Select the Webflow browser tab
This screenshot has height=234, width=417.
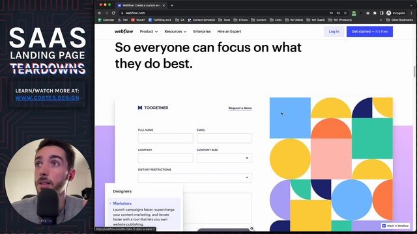click(141, 5)
